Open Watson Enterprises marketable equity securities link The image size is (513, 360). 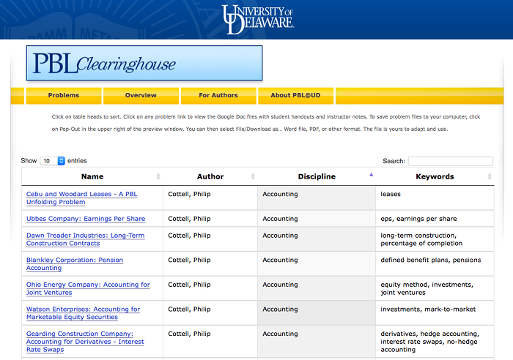[83, 313]
